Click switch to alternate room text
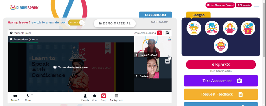266x106 pixels. point(49,22)
